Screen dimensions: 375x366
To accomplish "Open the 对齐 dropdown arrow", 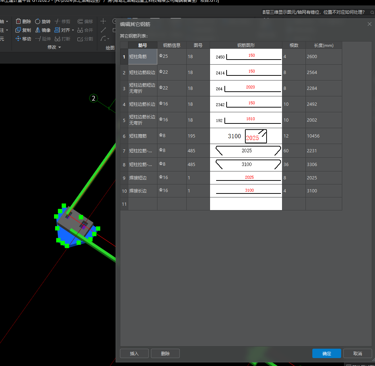I will point(73,30).
